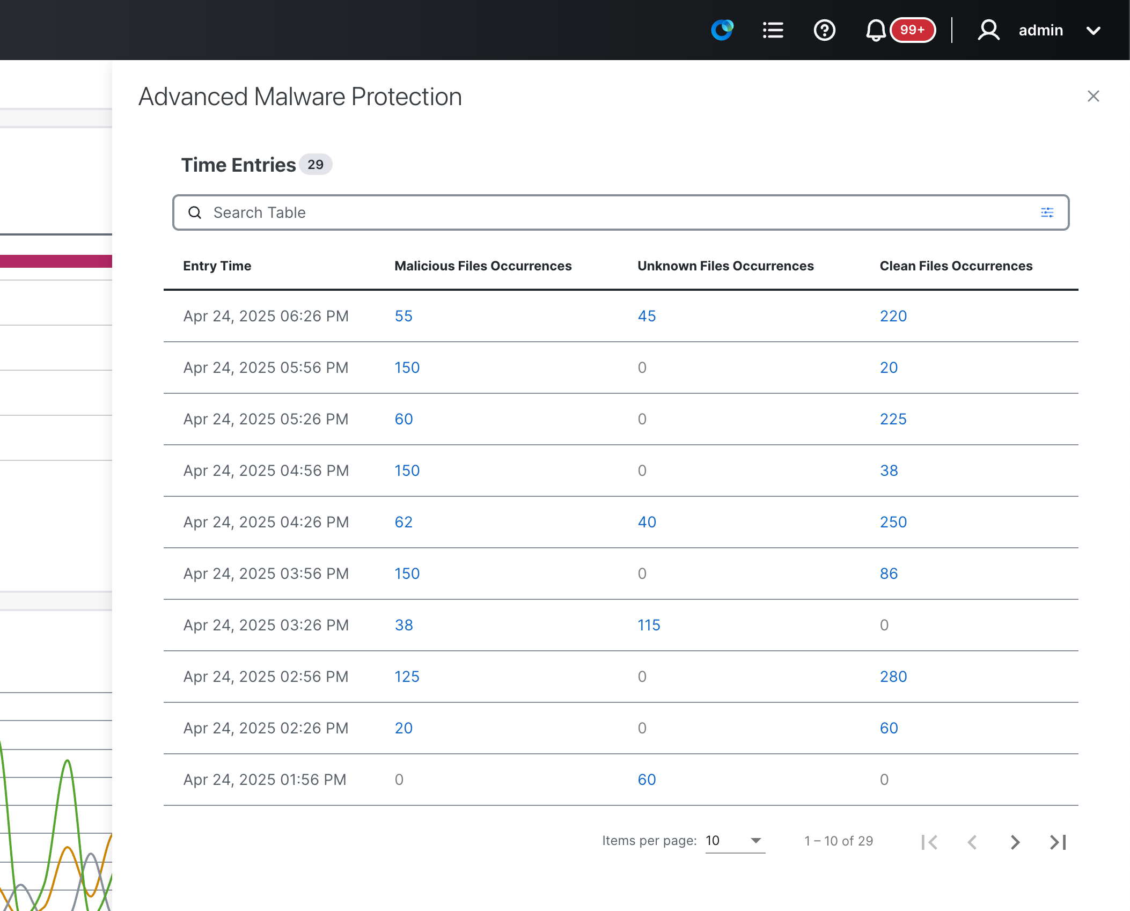Open malicious count 20 for 02:26 PM

pos(403,728)
